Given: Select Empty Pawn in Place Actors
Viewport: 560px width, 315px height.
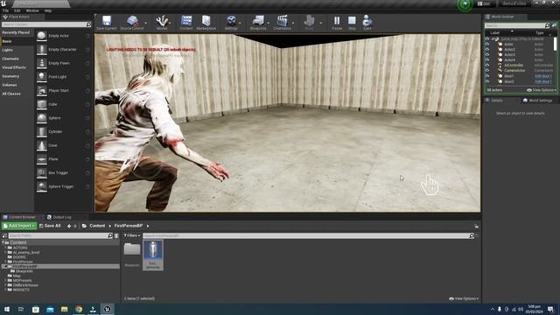Looking at the screenshot, I should coord(63,63).
